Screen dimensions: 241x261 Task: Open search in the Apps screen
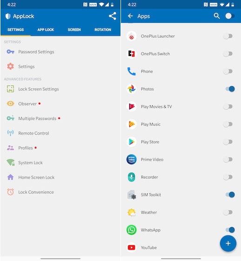(x=216, y=16)
